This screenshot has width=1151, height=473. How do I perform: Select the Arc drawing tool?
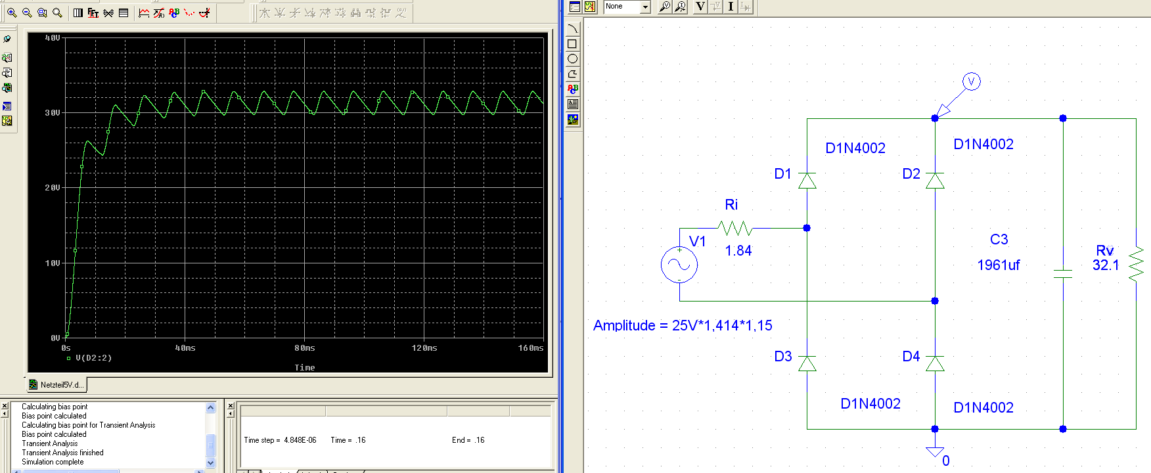click(573, 29)
